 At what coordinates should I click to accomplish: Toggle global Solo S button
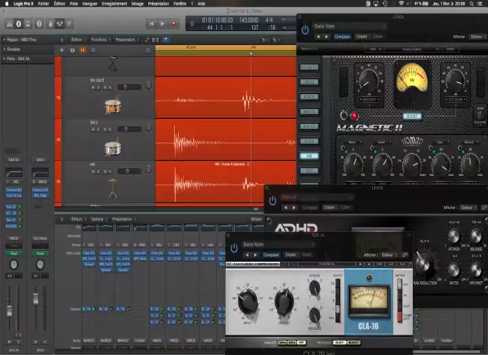pos(93,50)
